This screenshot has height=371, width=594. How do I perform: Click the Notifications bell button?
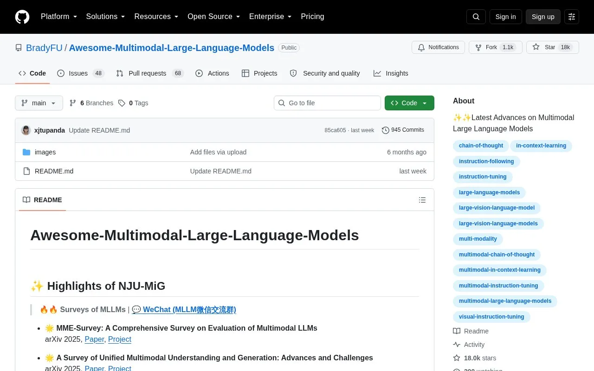coord(438,47)
